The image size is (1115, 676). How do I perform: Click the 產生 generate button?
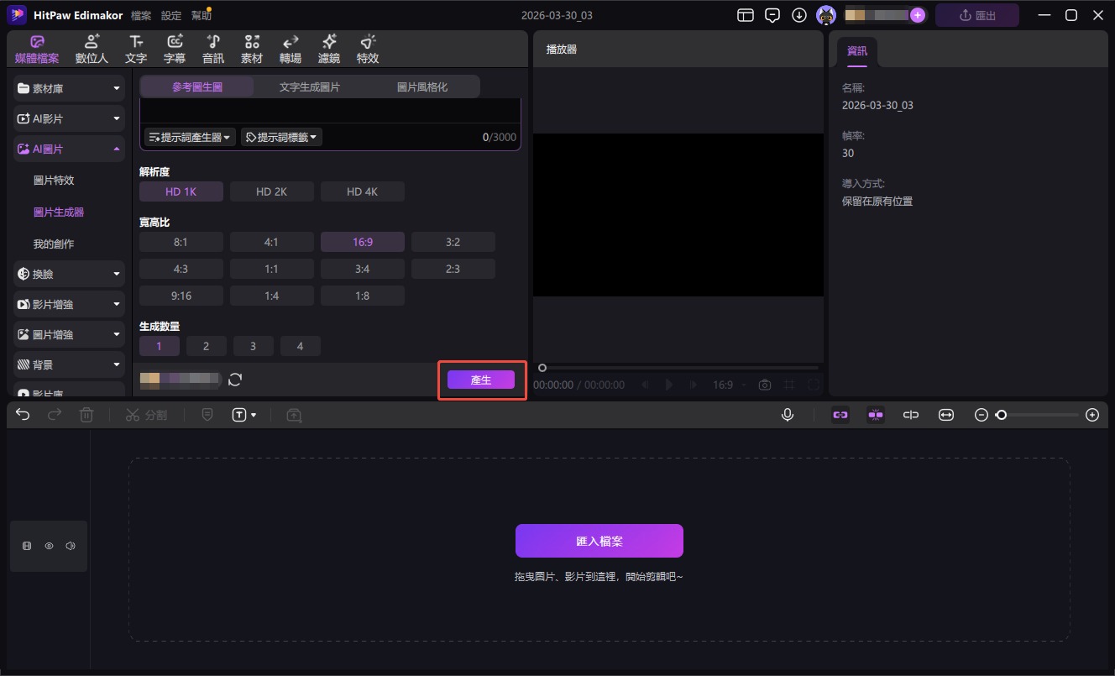coord(480,380)
